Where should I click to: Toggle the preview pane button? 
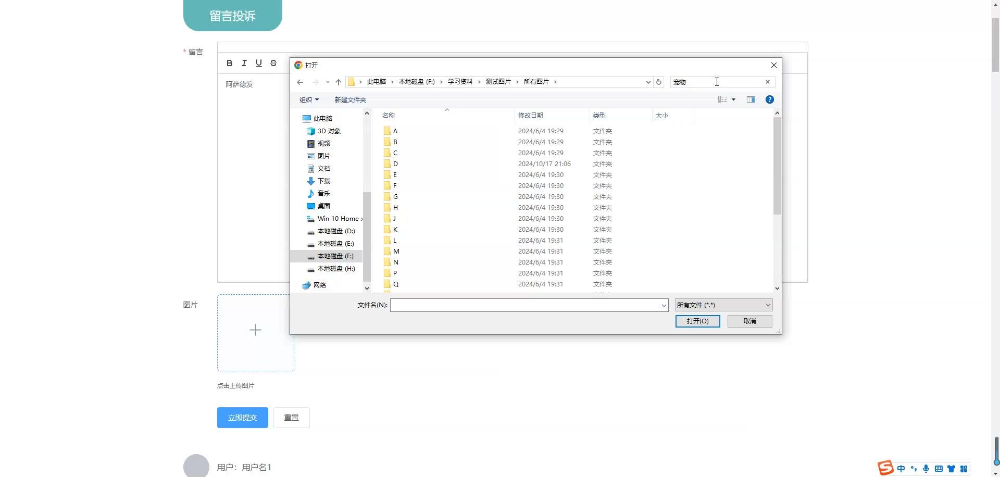coord(751,99)
